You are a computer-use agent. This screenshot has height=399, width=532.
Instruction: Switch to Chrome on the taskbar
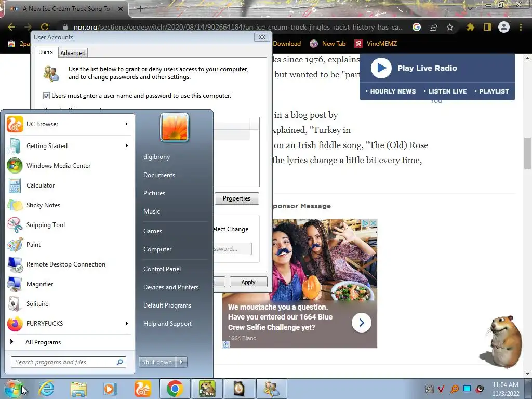click(x=175, y=389)
